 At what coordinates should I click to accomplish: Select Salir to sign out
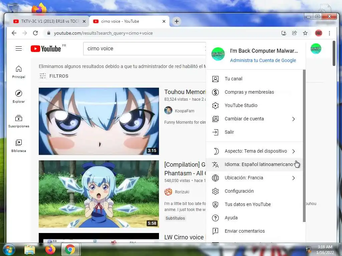pos(254,132)
